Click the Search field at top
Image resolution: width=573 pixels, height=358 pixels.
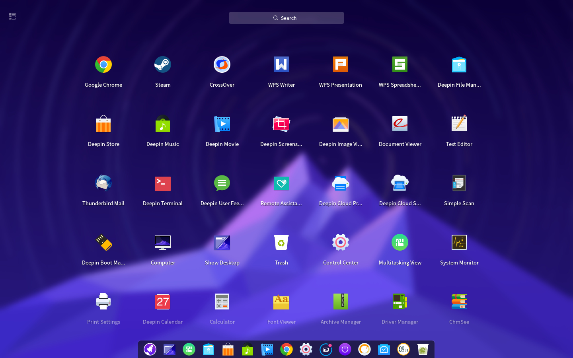(x=286, y=18)
